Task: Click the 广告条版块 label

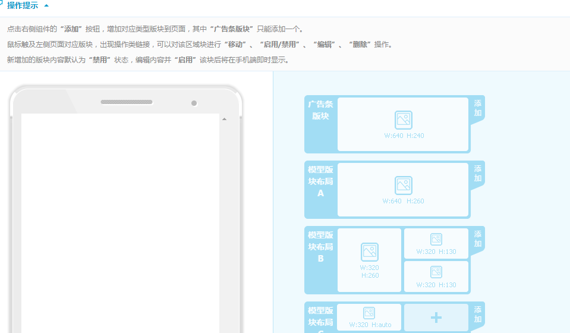Action: (x=320, y=110)
